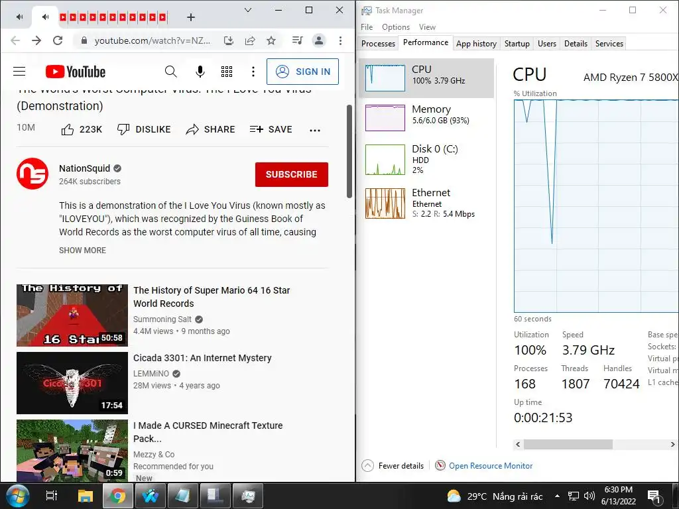679x509 pixels.
Task: Switch to Details tab
Action: tap(576, 43)
